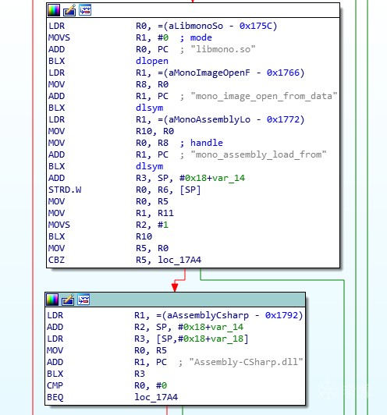Click the aLibmonoSo reference
This screenshot has height=415, width=387.
[196, 26]
